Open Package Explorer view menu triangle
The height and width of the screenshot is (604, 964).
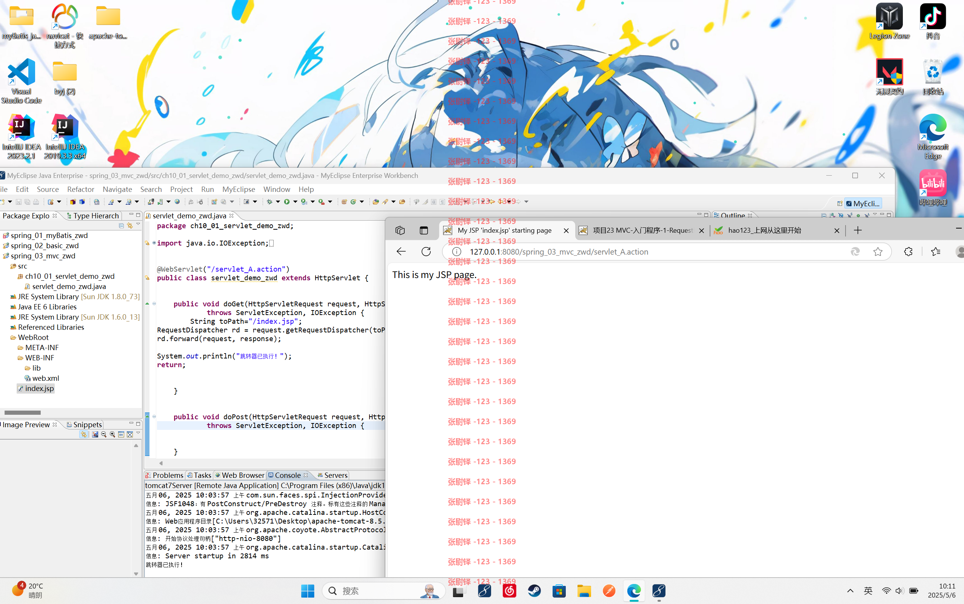tap(138, 224)
